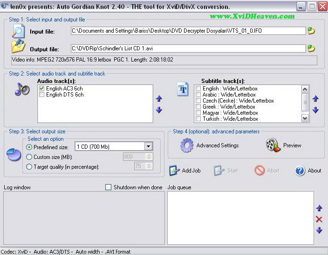This screenshot has width=328, height=255.
Task: Move audio track down with arrow
Action: [x=159, y=110]
